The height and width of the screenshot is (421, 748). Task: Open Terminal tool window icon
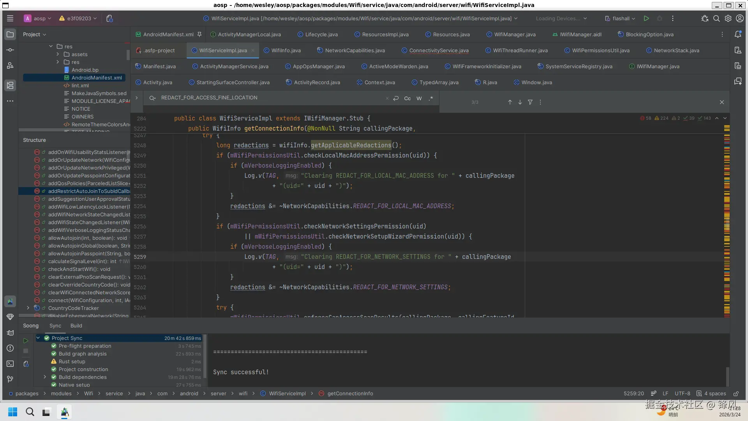pyautogui.click(x=10, y=364)
